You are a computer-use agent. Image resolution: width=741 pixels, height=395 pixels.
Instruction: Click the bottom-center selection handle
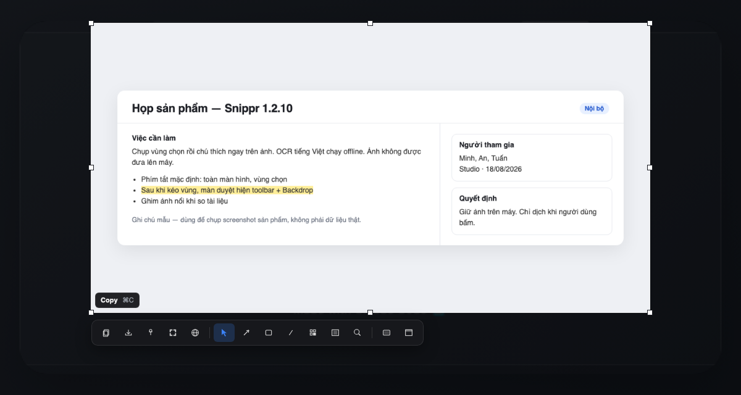(x=371, y=312)
